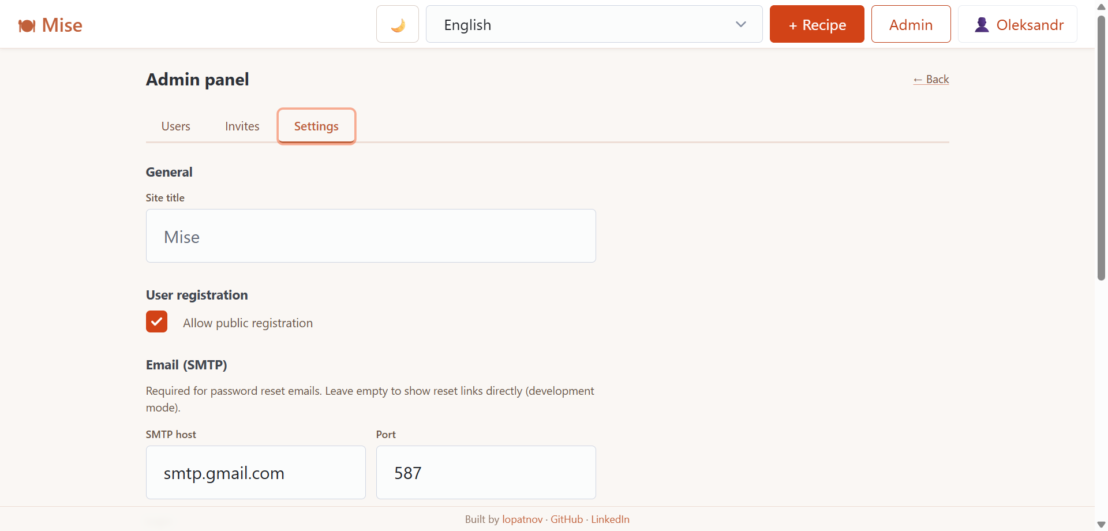The height and width of the screenshot is (531, 1108).
Task: Select the Settings tab
Action: click(x=316, y=126)
